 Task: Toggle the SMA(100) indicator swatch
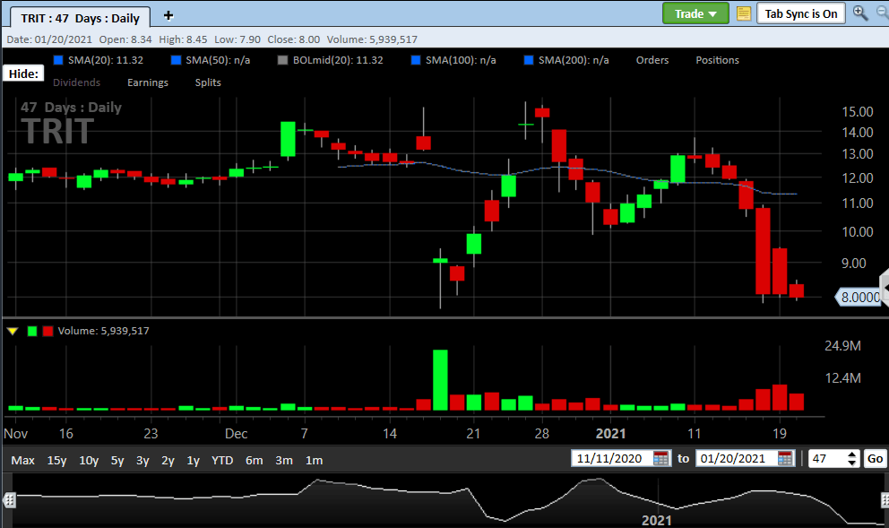pos(416,60)
